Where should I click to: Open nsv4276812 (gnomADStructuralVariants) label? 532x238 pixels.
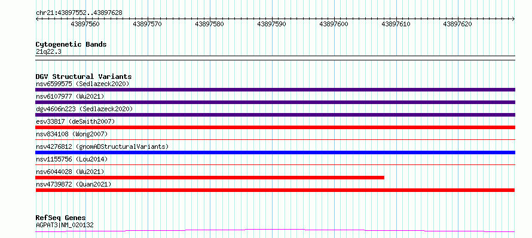(102, 147)
